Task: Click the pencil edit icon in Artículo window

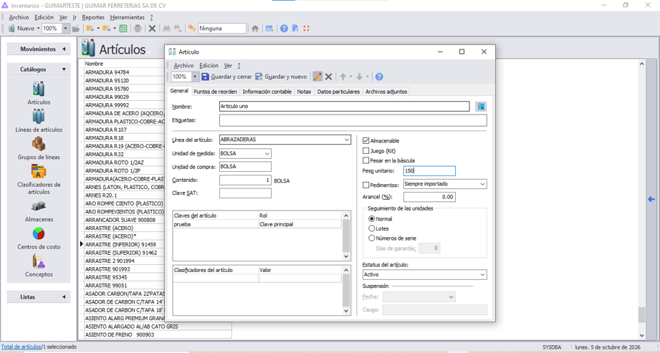Action: [317, 77]
